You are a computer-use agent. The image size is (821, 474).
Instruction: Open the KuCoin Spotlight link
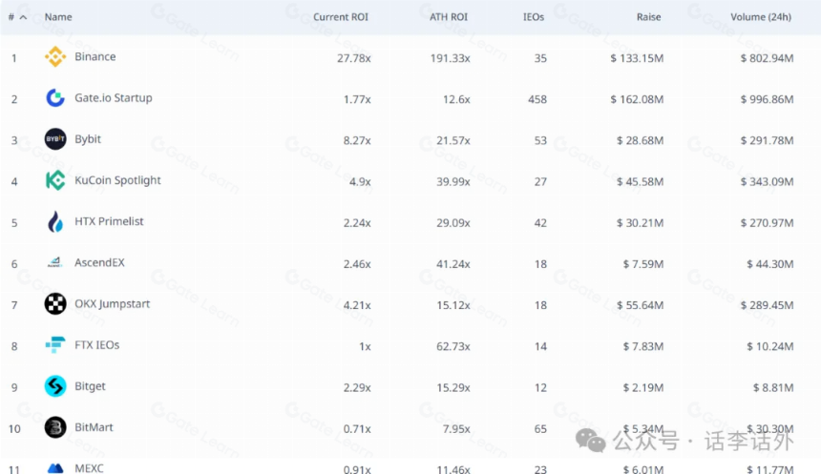tap(117, 180)
